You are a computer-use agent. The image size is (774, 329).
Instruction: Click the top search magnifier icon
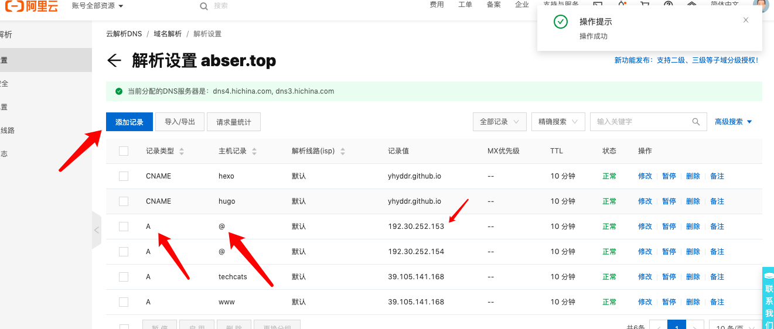point(204,6)
